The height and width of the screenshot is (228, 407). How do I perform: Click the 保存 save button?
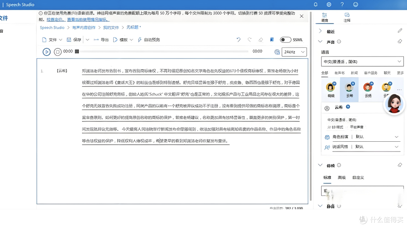coord(74,40)
